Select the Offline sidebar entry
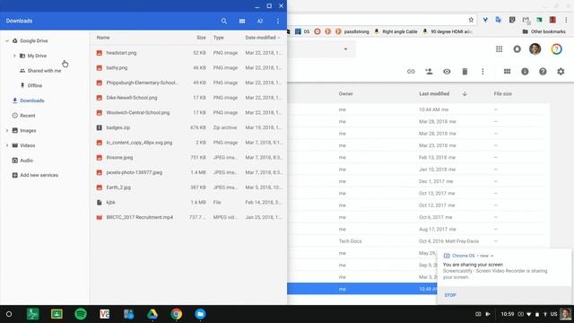 [x=35, y=86]
